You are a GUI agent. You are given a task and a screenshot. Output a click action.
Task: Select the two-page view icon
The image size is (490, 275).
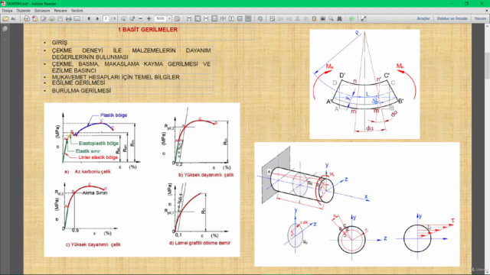tap(231, 18)
